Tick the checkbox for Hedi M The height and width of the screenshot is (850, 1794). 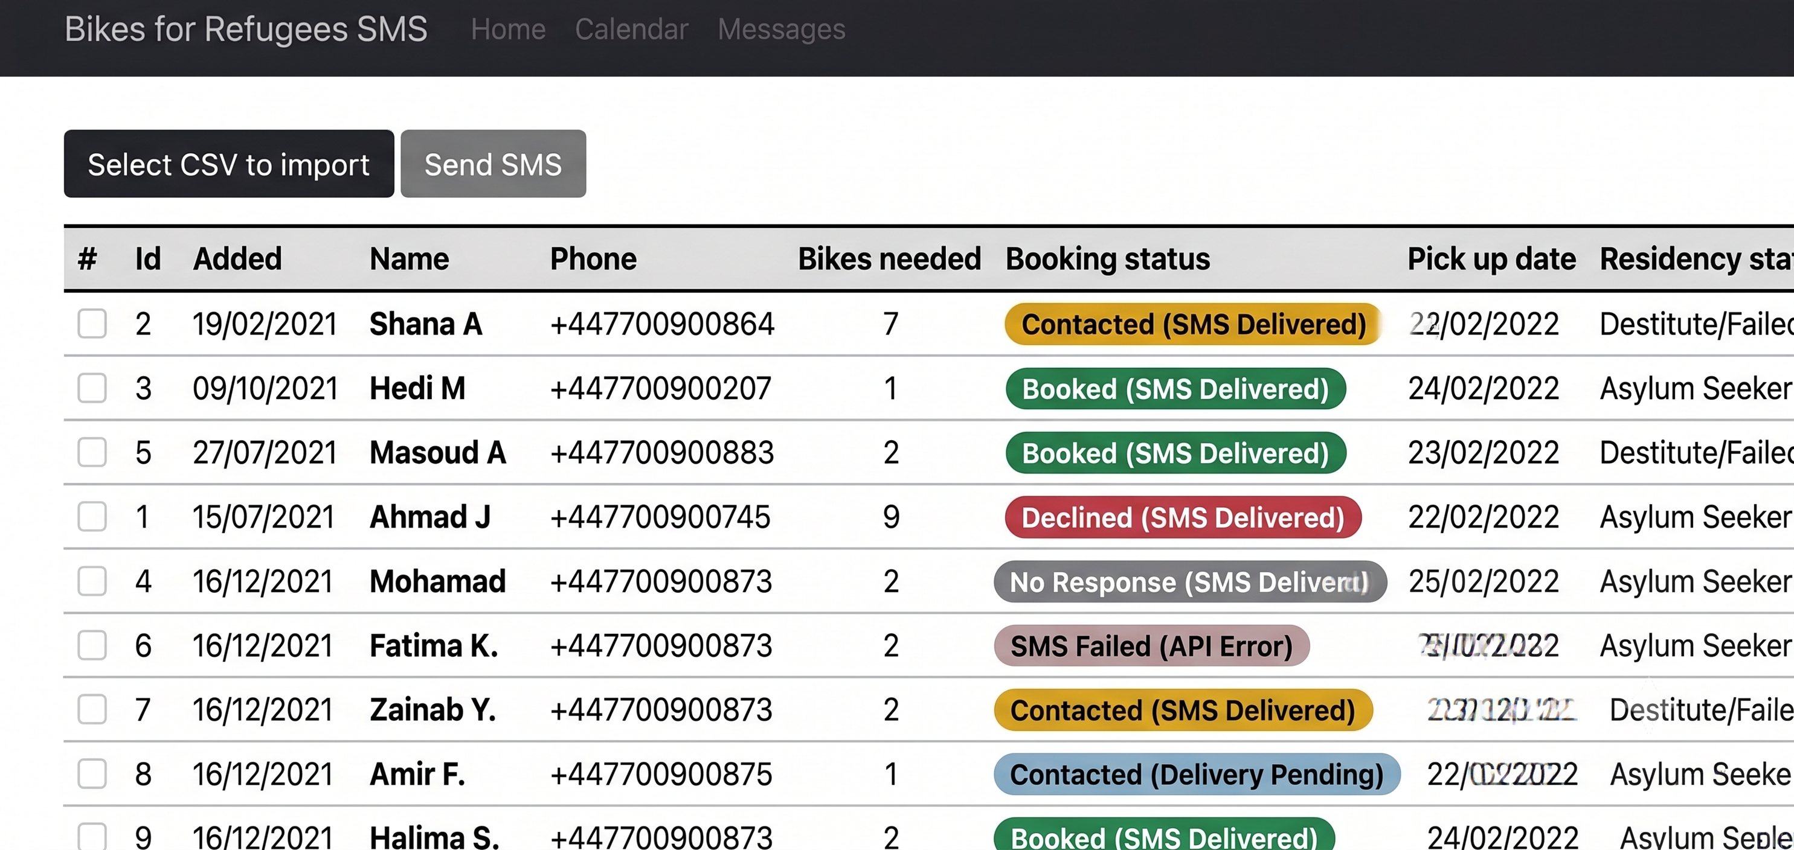click(92, 388)
